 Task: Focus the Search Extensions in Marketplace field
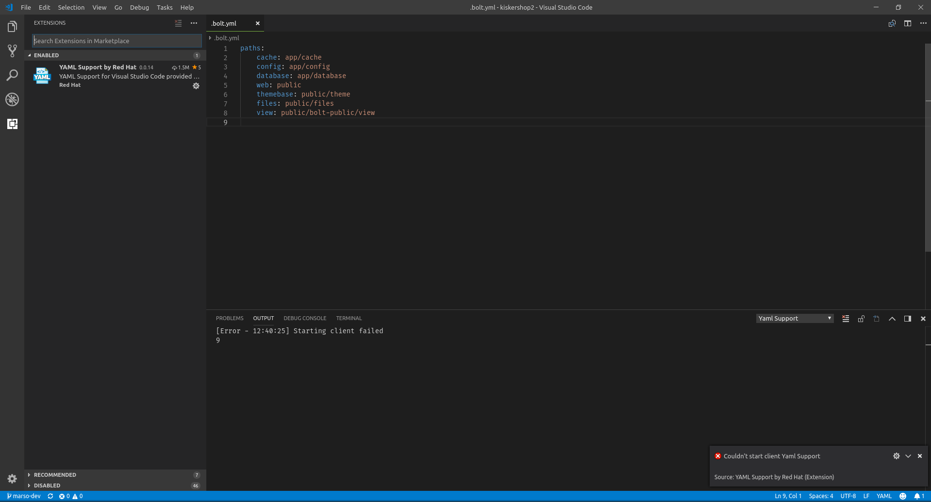(117, 41)
